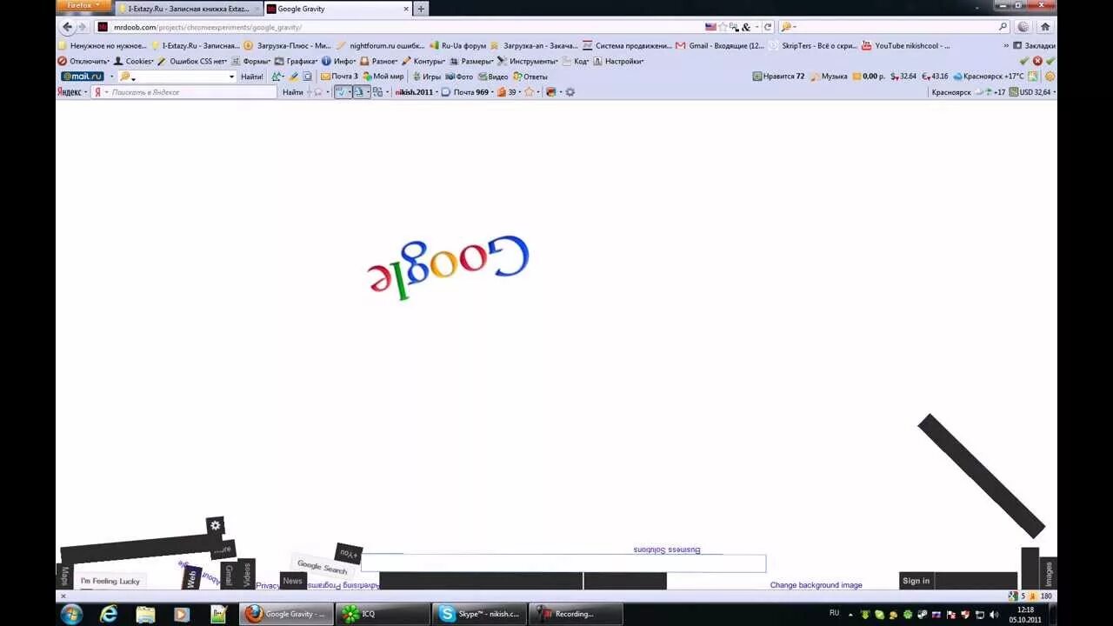
Task: Click the mail.ru logo button
Action: pos(83,77)
